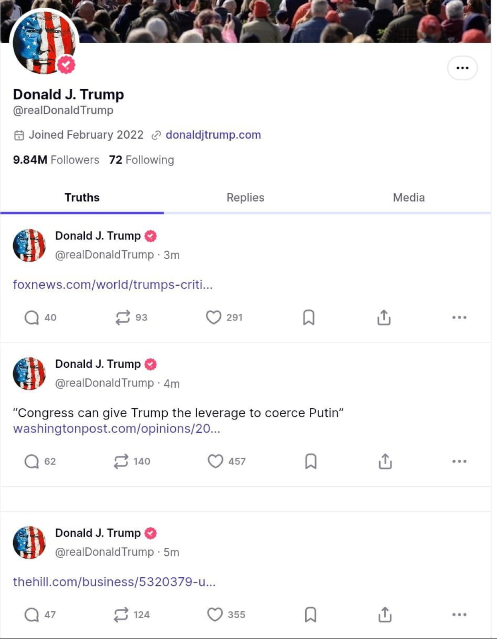This screenshot has width=497, height=639.
Task: Open the large profile avatar picture
Action: tap(44, 42)
